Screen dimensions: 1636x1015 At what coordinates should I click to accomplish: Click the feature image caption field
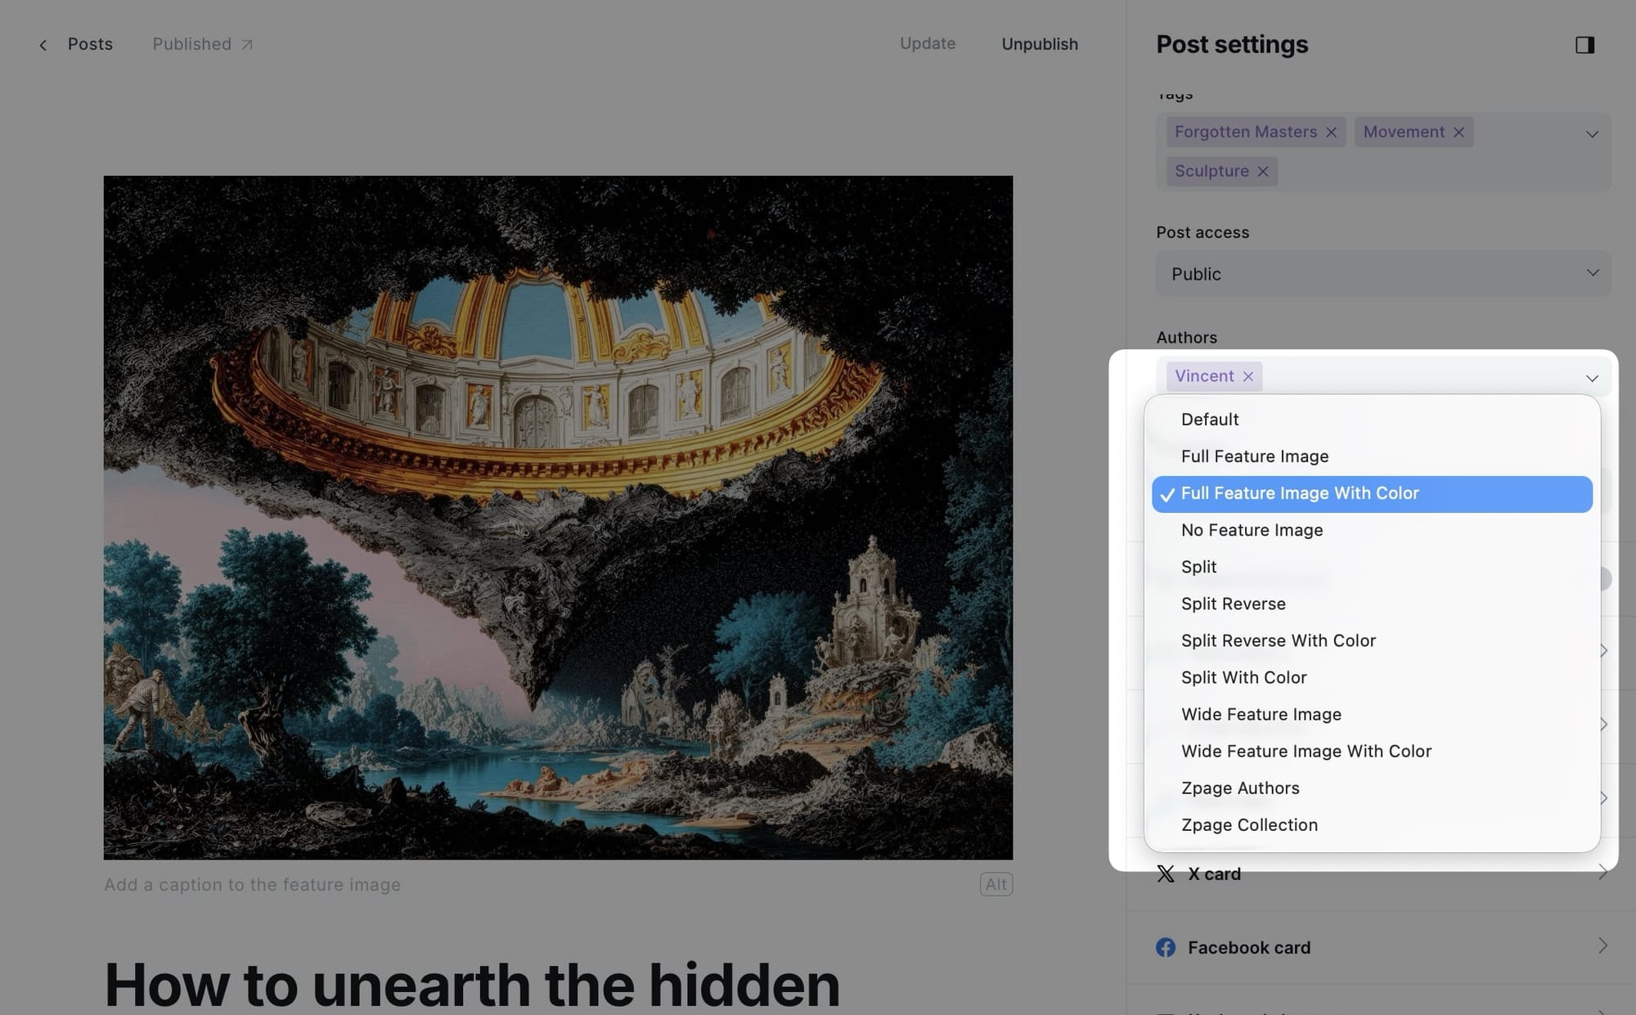252,885
